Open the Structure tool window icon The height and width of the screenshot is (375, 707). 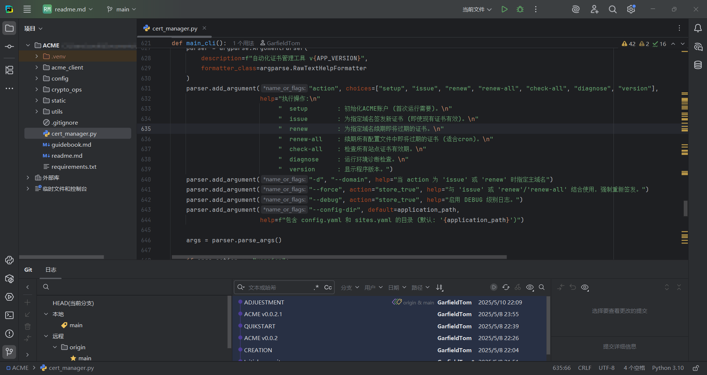(x=10, y=70)
